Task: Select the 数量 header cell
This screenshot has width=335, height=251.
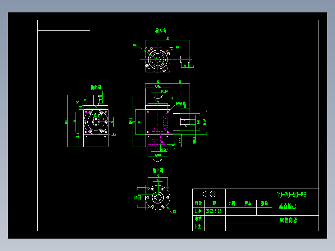Action: coord(264,203)
